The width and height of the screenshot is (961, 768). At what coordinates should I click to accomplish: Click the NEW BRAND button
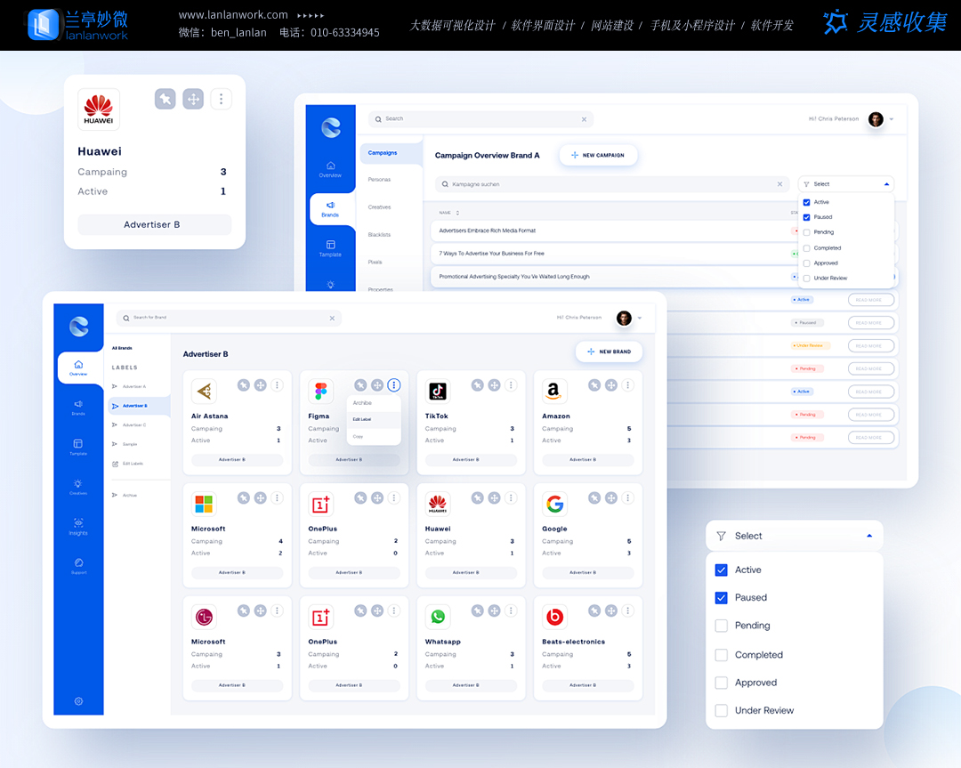pyautogui.click(x=609, y=352)
